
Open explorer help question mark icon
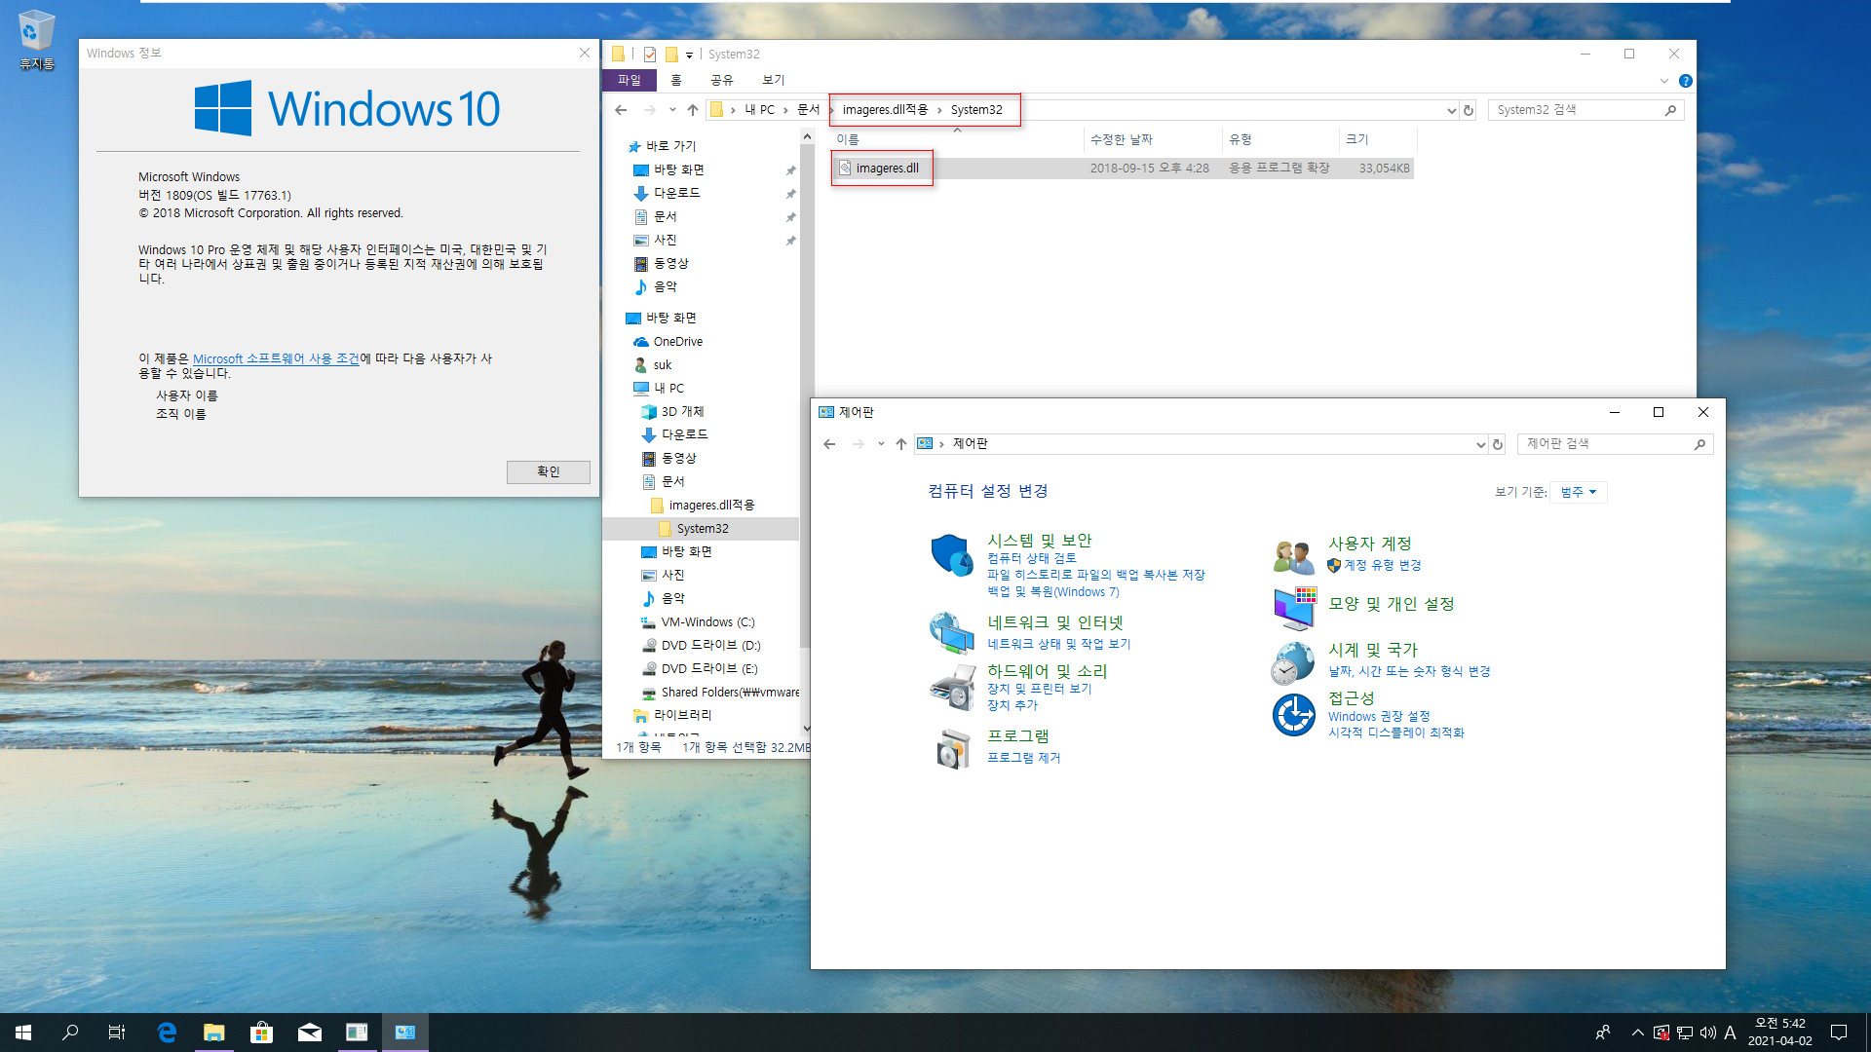point(1686,81)
